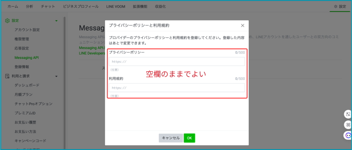Focus the プライバシーポリシー URL input field
The width and height of the screenshot is (352, 150).
coord(177,61)
